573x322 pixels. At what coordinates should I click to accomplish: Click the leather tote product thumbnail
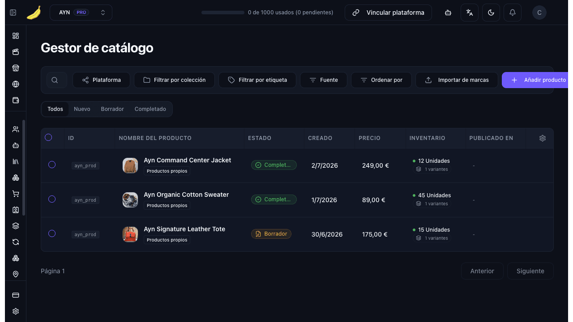pyautogui.click(x=130, y=234)
